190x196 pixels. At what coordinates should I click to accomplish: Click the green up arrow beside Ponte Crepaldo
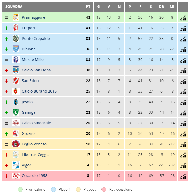pyautogui.click(x=7, y=39)
